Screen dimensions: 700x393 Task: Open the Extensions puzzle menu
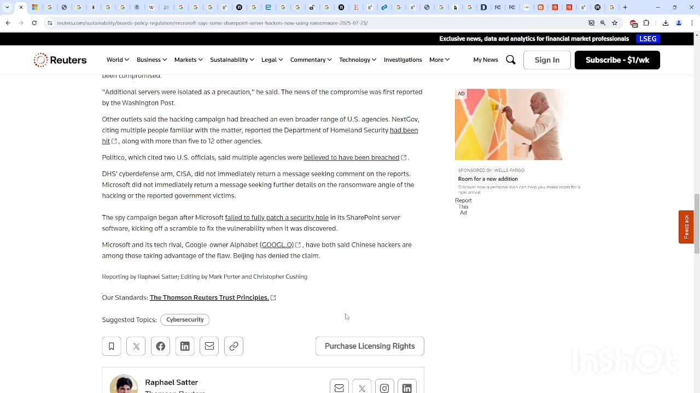point(646,23)
